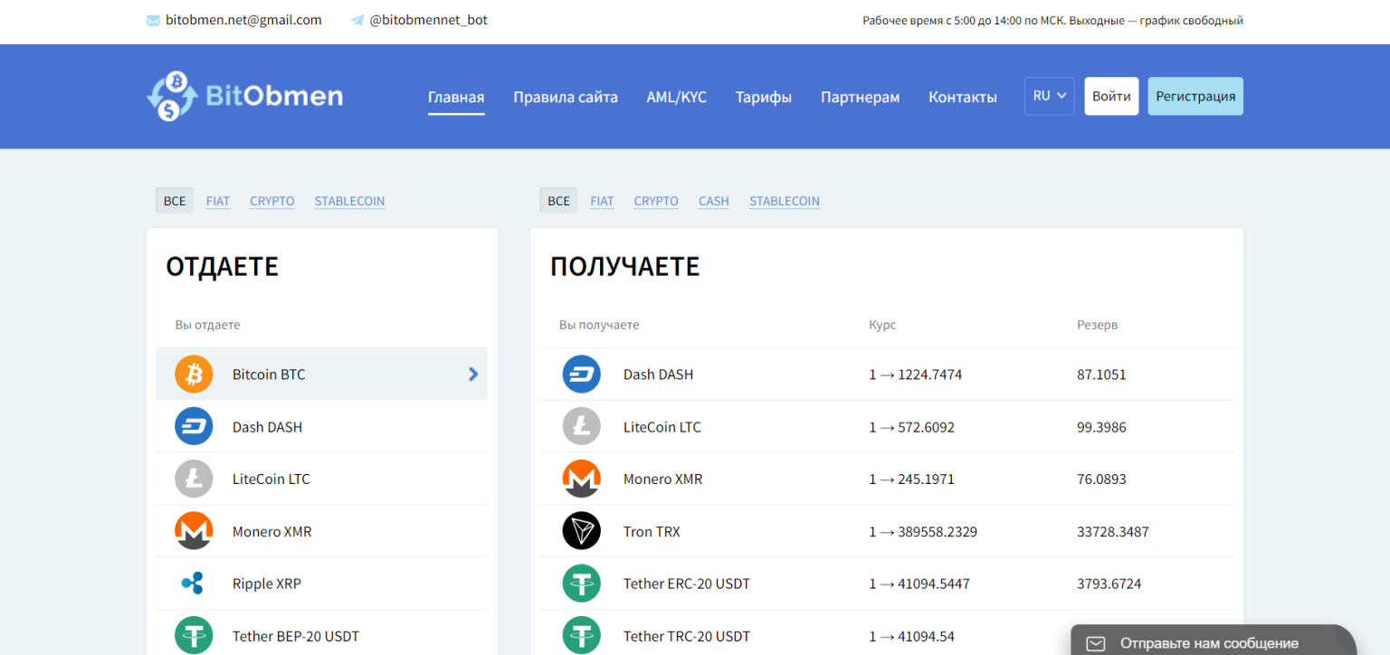Choose the LiteCoin icon in the Получаете list
Viewport: 1390px width, 655px height.
tap(582, 427)
